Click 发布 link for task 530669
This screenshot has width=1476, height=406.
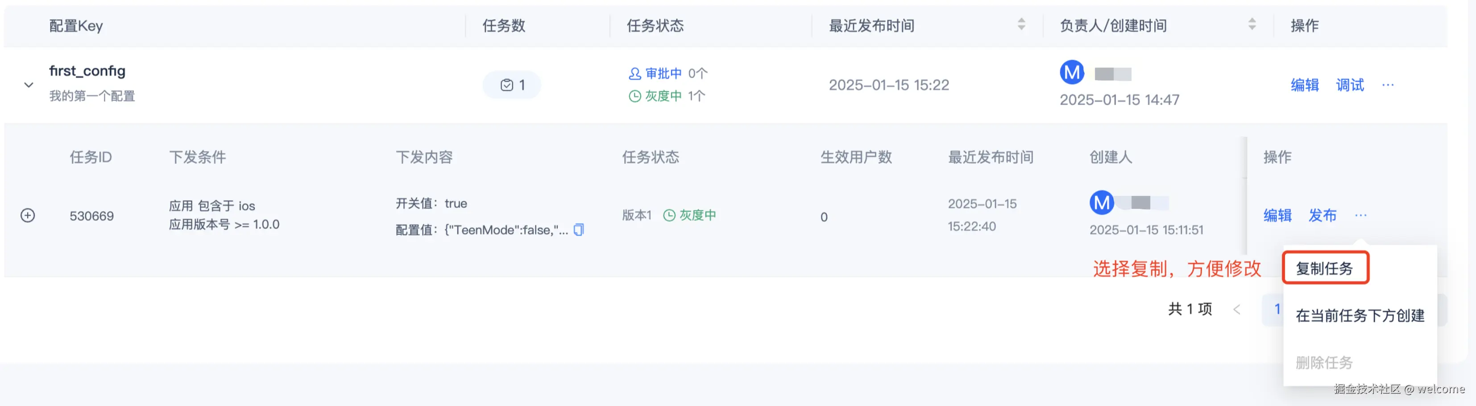coord(1323,215)
